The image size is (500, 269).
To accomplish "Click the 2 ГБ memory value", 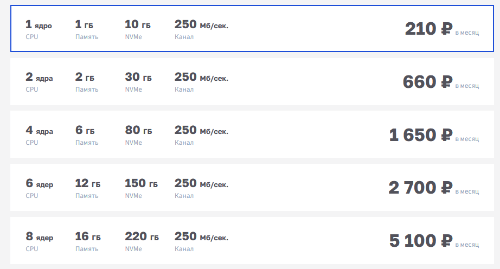I will [85, 78].
